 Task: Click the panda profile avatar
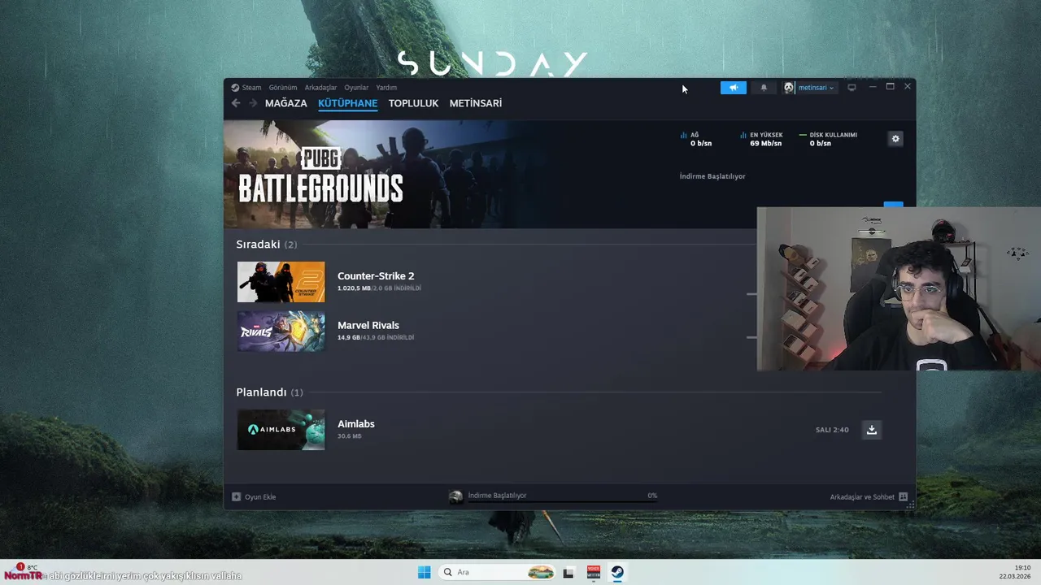[x=789, y=88]
